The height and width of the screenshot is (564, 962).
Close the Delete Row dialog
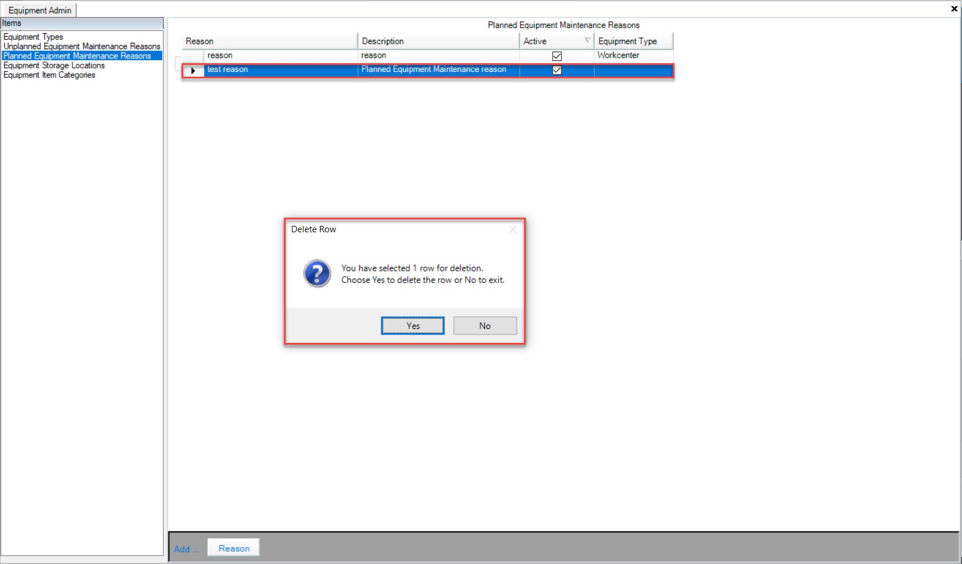pyautogui.click(x=513, y=229)
